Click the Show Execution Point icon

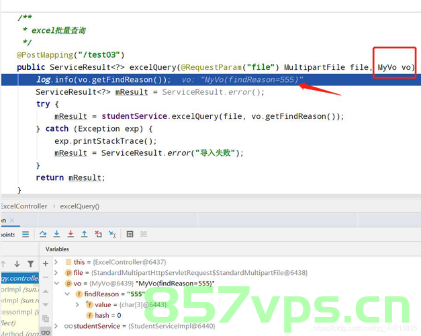coord(26,235)
